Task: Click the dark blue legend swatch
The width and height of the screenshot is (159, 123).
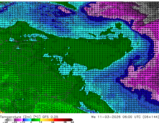Action: (24, 120)
